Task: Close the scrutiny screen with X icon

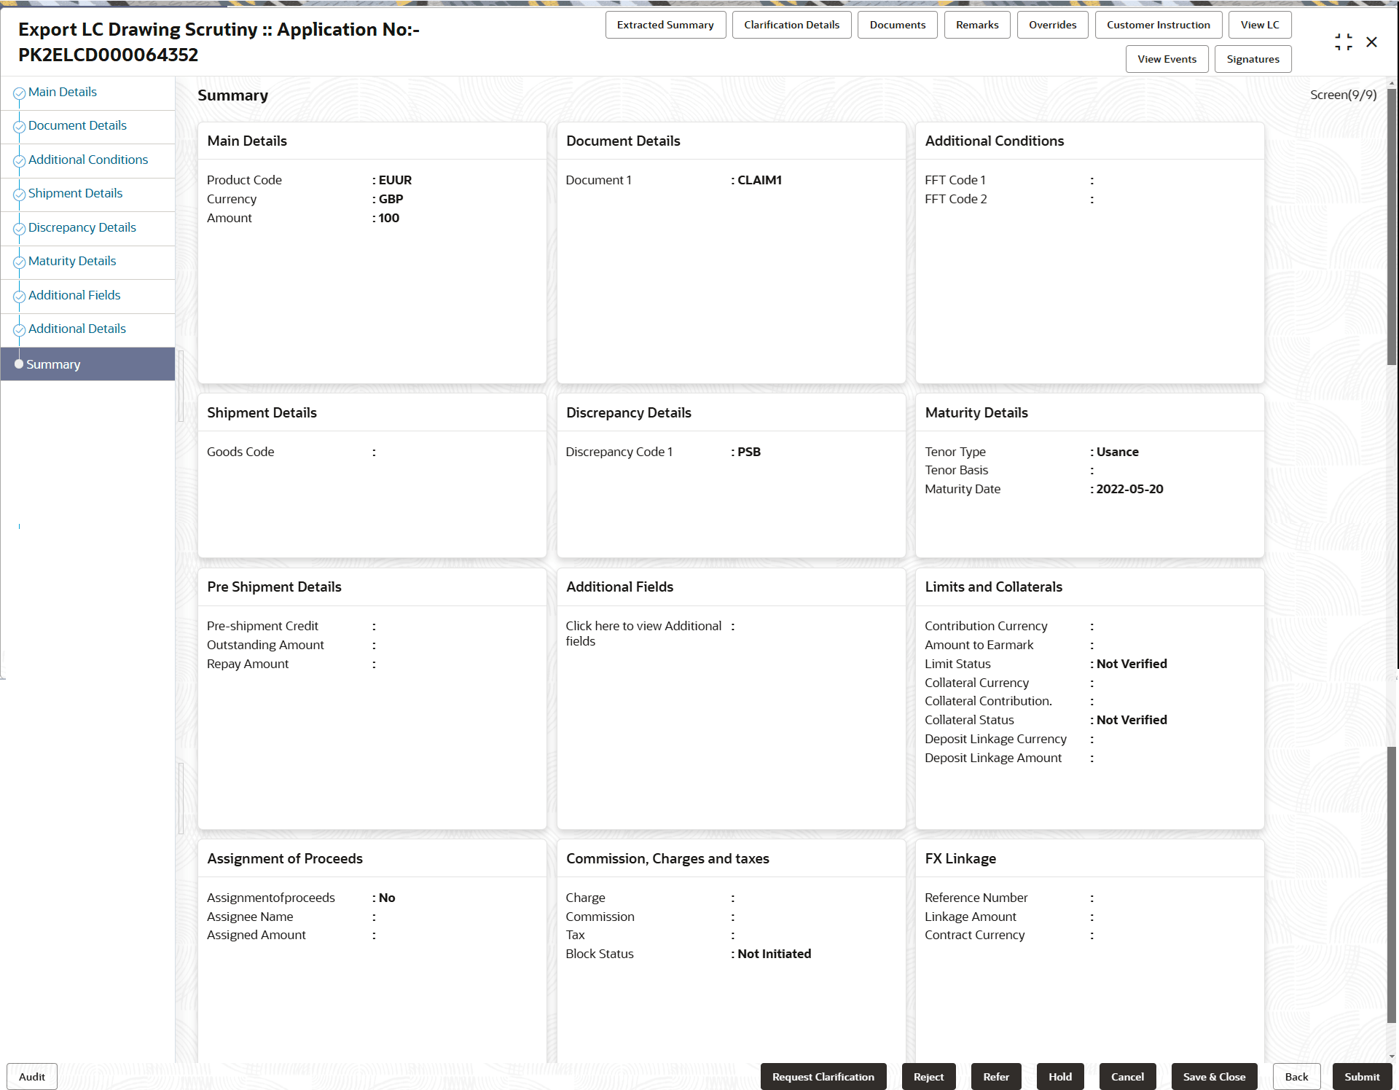Action: tap(1371, 42)
